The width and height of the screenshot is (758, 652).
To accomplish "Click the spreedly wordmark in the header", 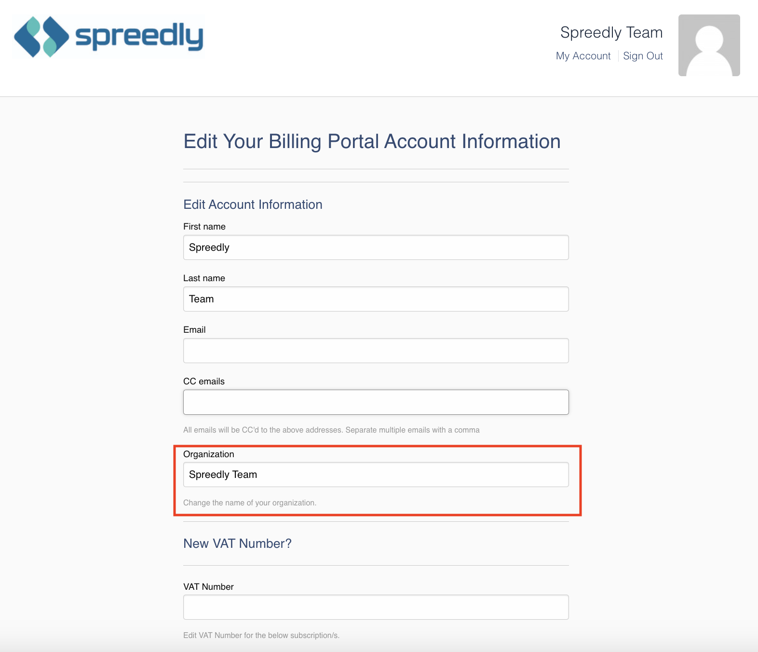I will point(139,36).
